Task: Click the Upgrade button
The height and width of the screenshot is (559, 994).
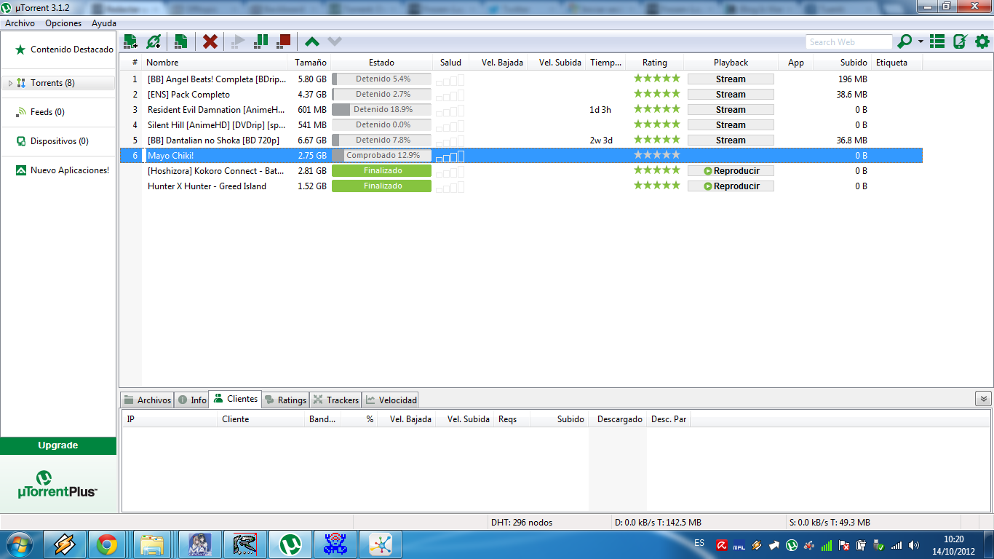Action: coord(58,445)
